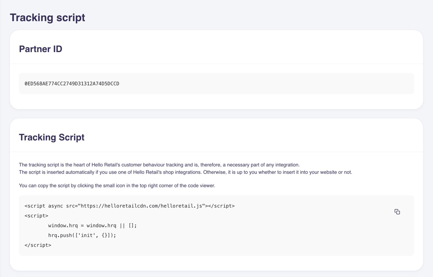
Task: Click the words "top right corner" in the instructions
Action: coord(155,186)
